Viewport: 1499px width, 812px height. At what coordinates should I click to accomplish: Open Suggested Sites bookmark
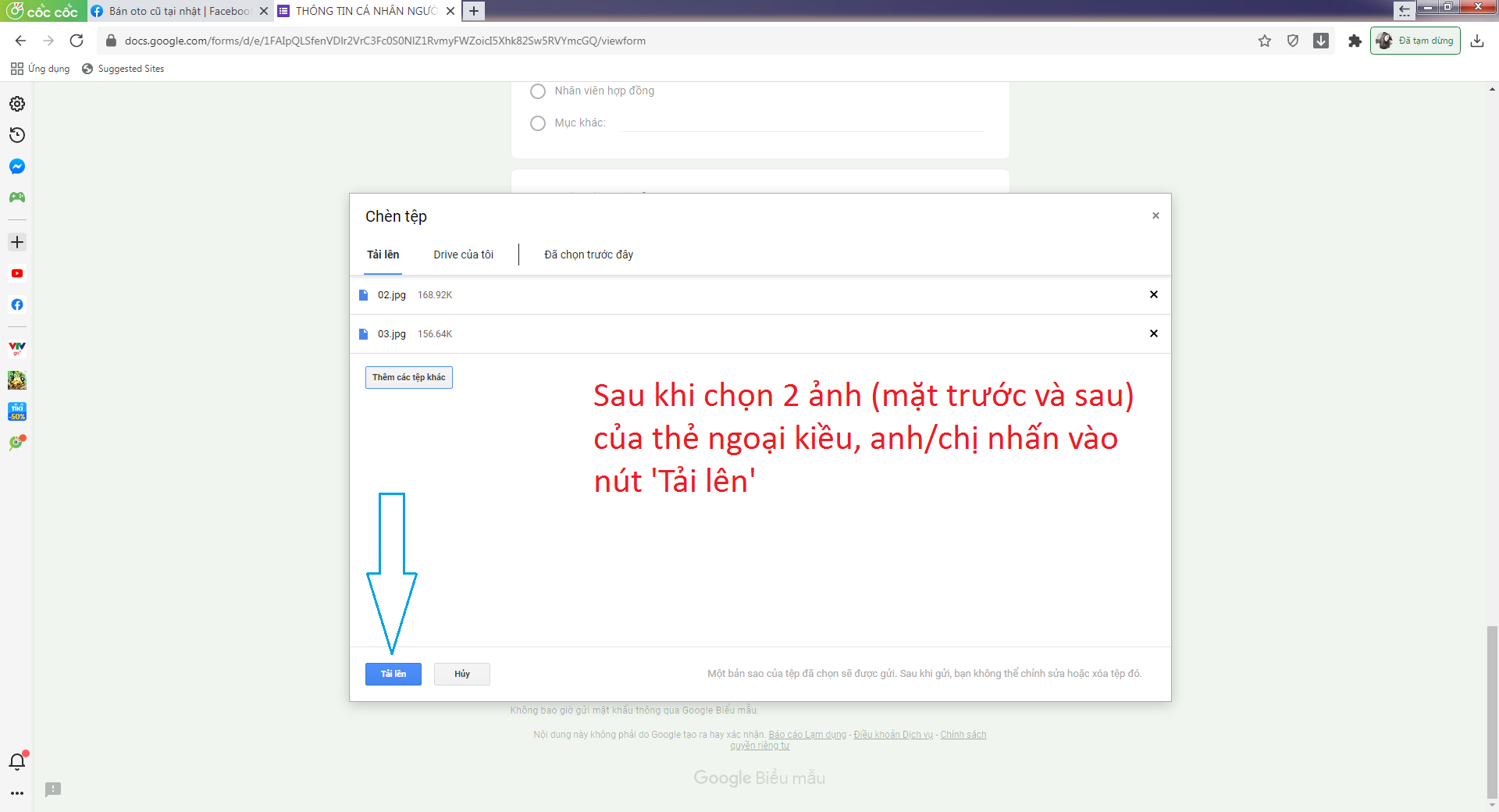pos(123,69)
